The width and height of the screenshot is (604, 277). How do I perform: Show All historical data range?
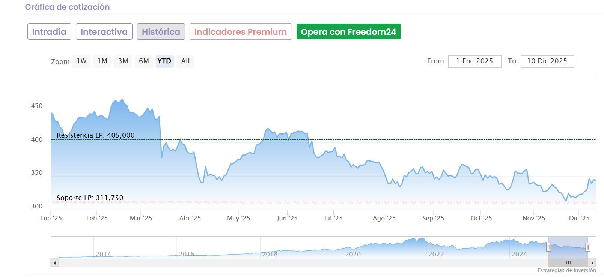pos(185,61)
